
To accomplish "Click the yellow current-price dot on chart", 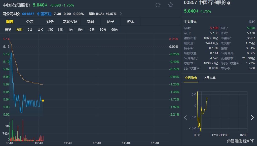I will [x=43, y=101].
